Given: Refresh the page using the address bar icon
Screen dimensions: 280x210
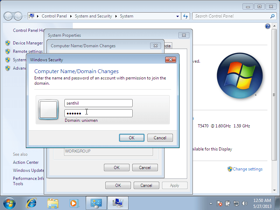Looking at the screenshot, I should (x=186, y=16).
